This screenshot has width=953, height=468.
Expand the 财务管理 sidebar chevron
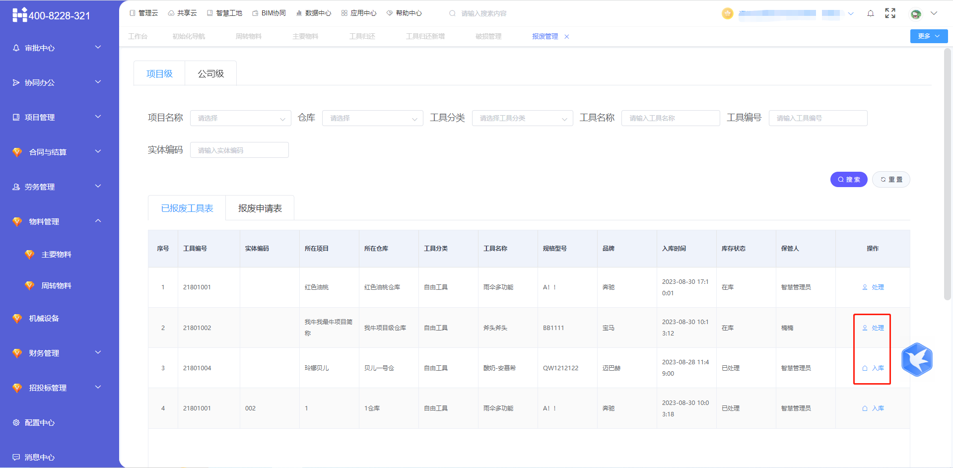(98, 352)
